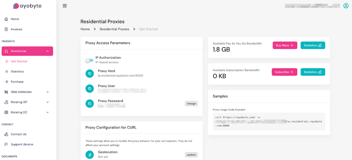This screenshot has height=160, width=352.
Task: Open the user profile avatar icon
Action: pos(346,6)
